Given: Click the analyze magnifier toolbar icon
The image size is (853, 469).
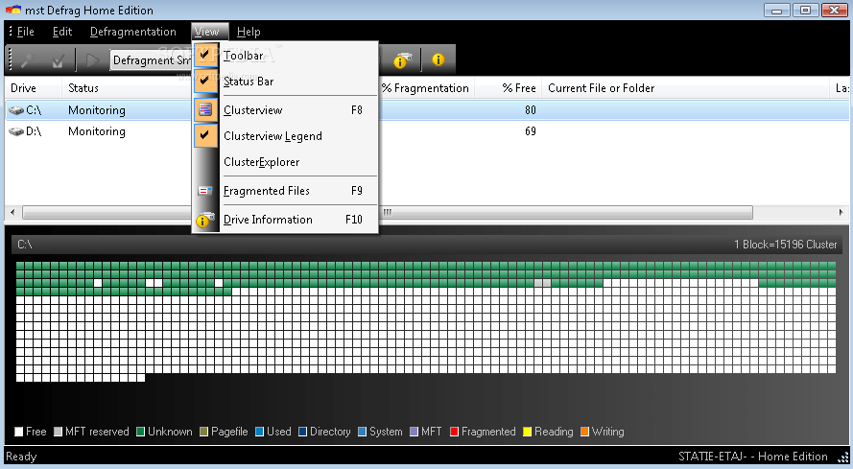Looking at the screenshot, I should click(x=27, y=59).
